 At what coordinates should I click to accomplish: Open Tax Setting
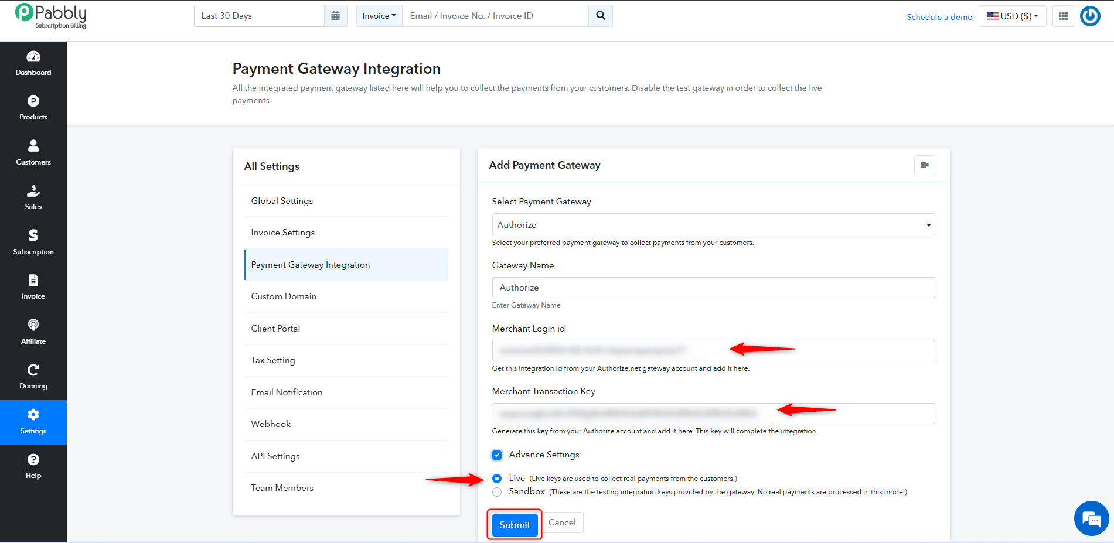[346, 360]
